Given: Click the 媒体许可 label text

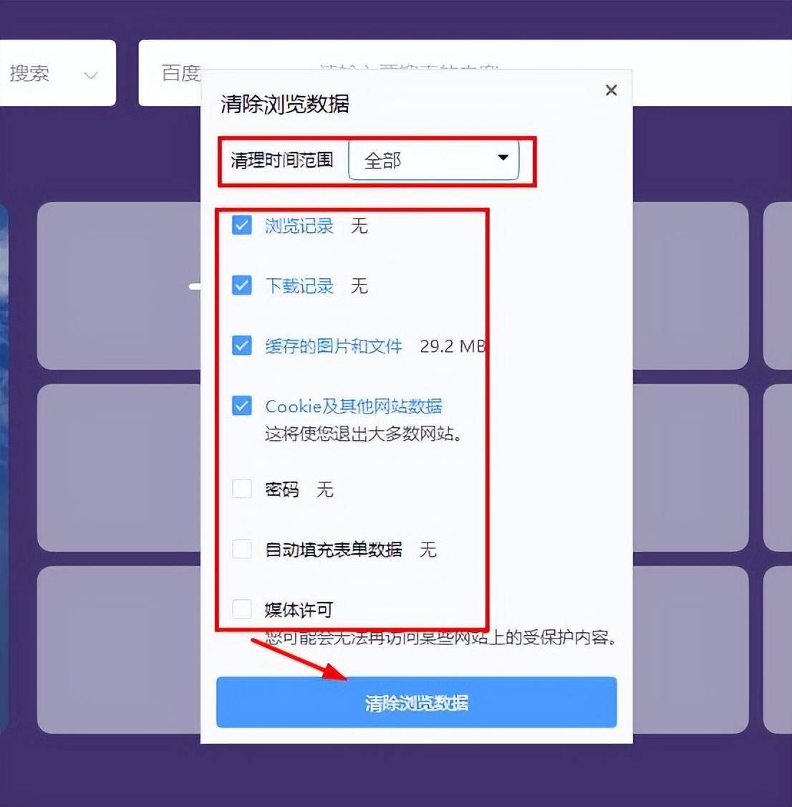Looking at the screenshot, I should [x=299, y=609].
